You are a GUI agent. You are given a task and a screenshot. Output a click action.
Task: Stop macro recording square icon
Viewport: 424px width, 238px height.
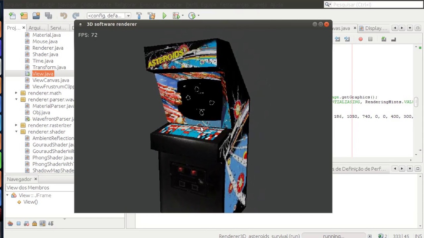(370, 39)
